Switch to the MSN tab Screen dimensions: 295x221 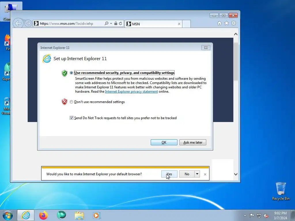click(153, 24)
